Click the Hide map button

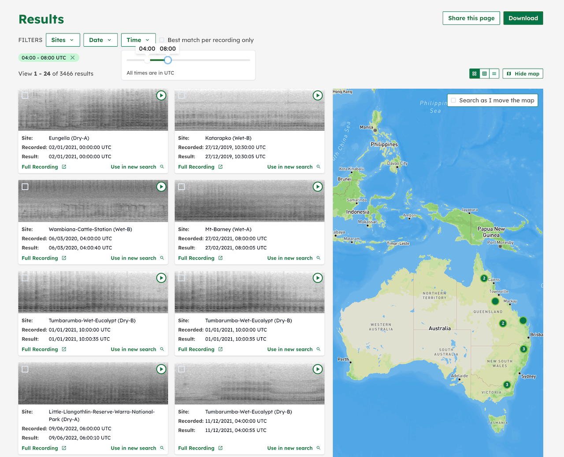(523, 74)
